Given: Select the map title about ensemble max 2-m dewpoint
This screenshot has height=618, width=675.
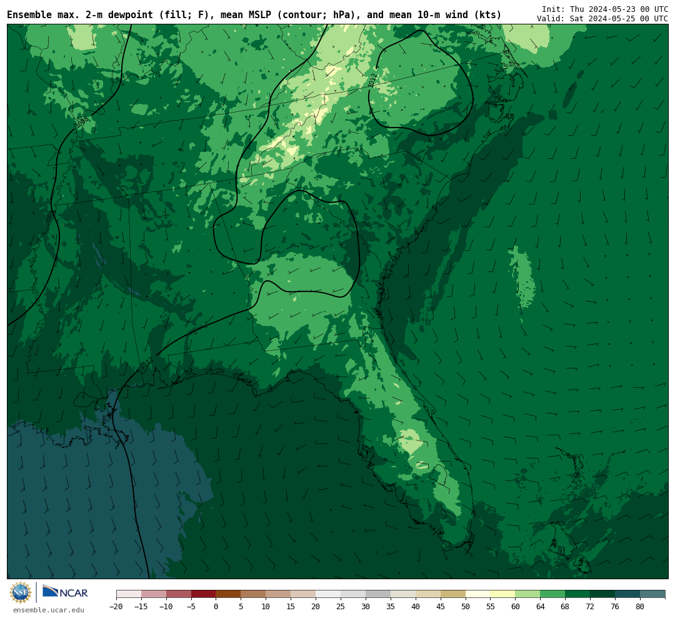Looking at the screenshot, I should click(x=254, y=15).
